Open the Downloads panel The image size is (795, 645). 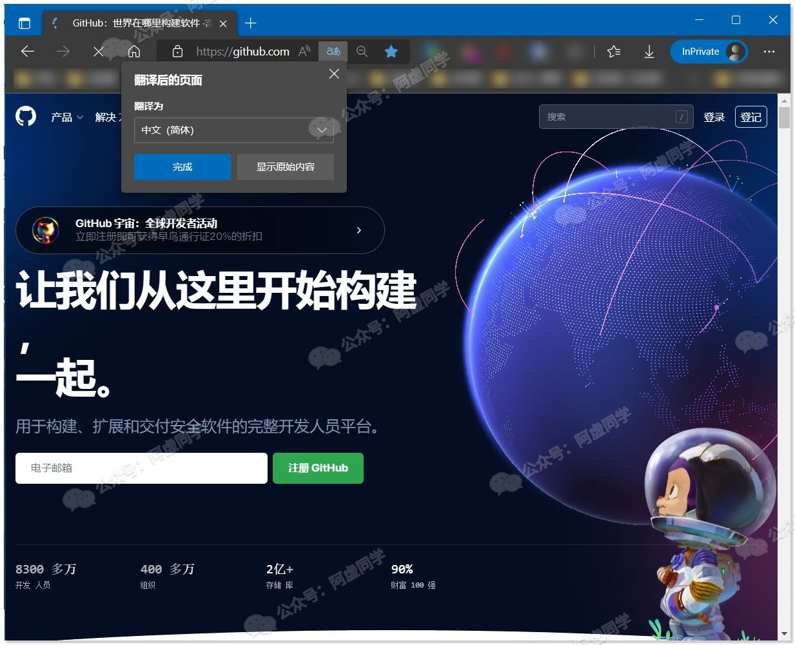[x=649, y=52]
